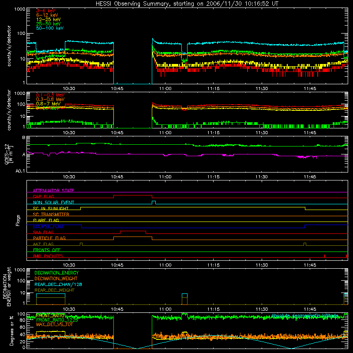This screenshot has width=353, height=353.
Task: Click the SC_IN_SUNLIGHT flag label
Action: (x=51, y=208)
